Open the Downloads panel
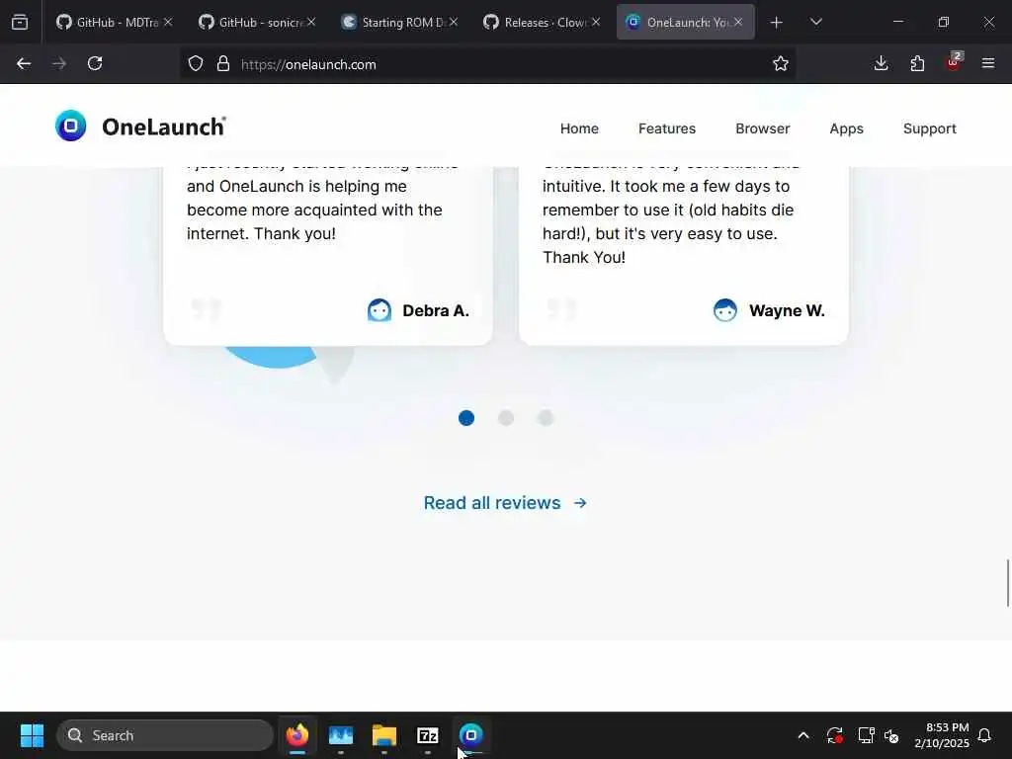 pyautogui.click(x=881, y=63)
